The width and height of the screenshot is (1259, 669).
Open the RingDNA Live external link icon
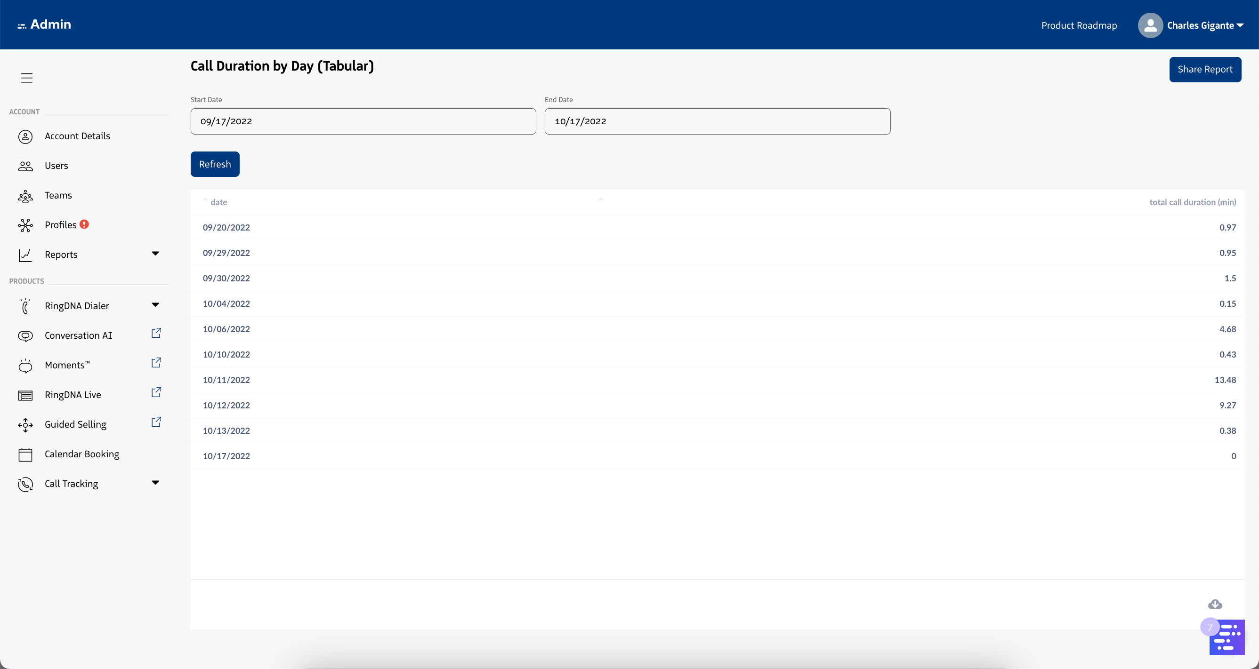pyautogui.click(x=156, y=392)
